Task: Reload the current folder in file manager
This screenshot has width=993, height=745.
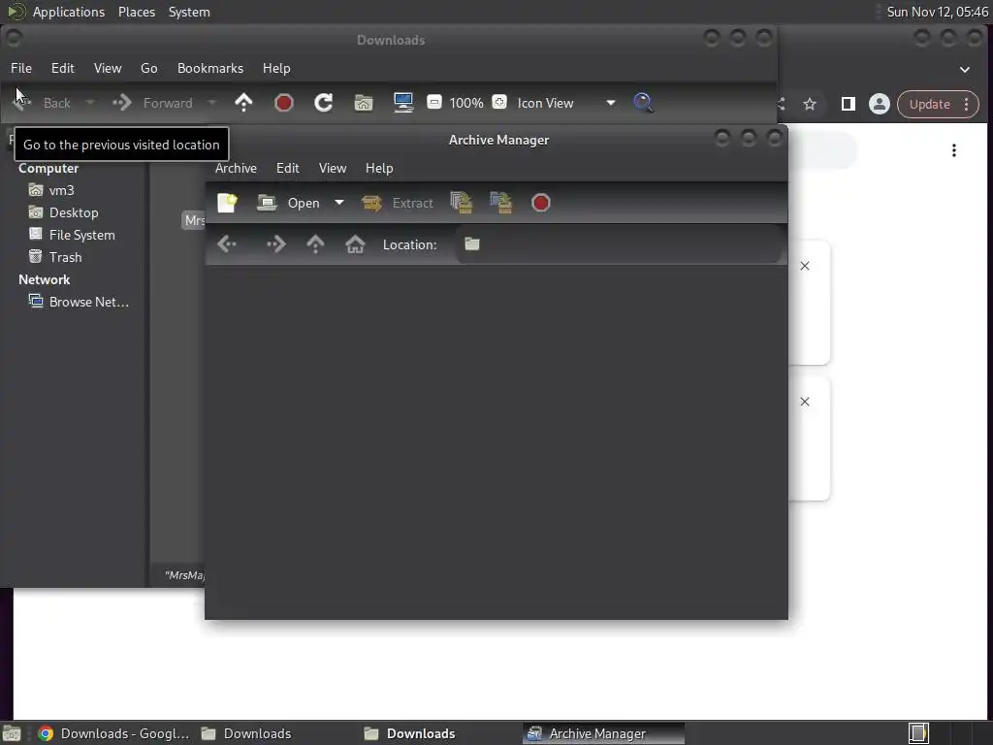Action: (x=324, y=103)
